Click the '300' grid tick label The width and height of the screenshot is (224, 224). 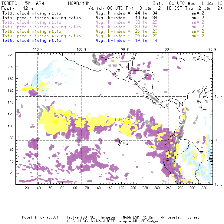pos(193,188)
